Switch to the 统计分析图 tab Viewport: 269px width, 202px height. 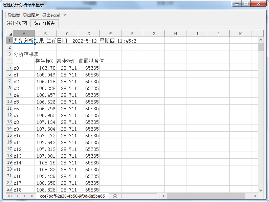[17, 23]
